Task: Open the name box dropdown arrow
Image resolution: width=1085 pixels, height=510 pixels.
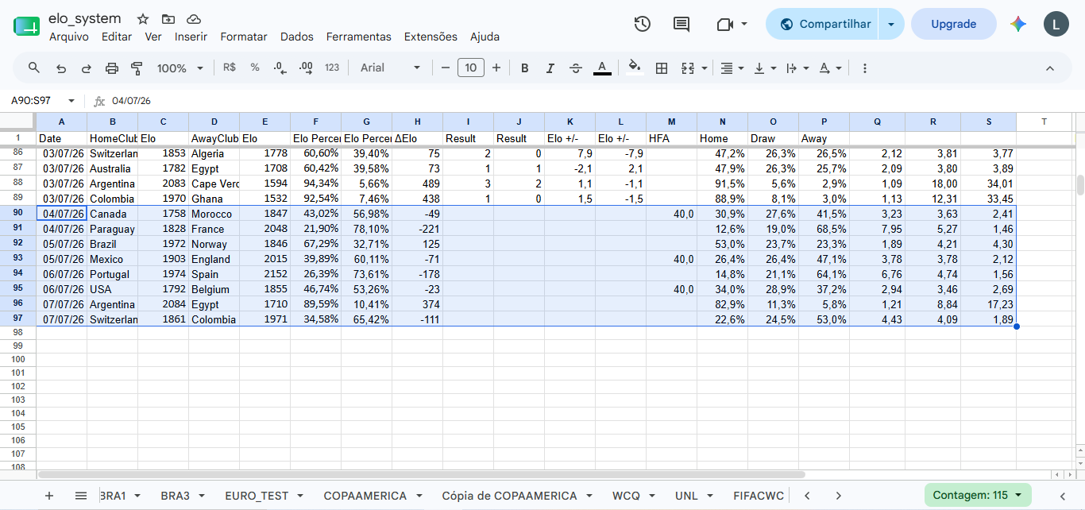Action: tap(71, 101)
